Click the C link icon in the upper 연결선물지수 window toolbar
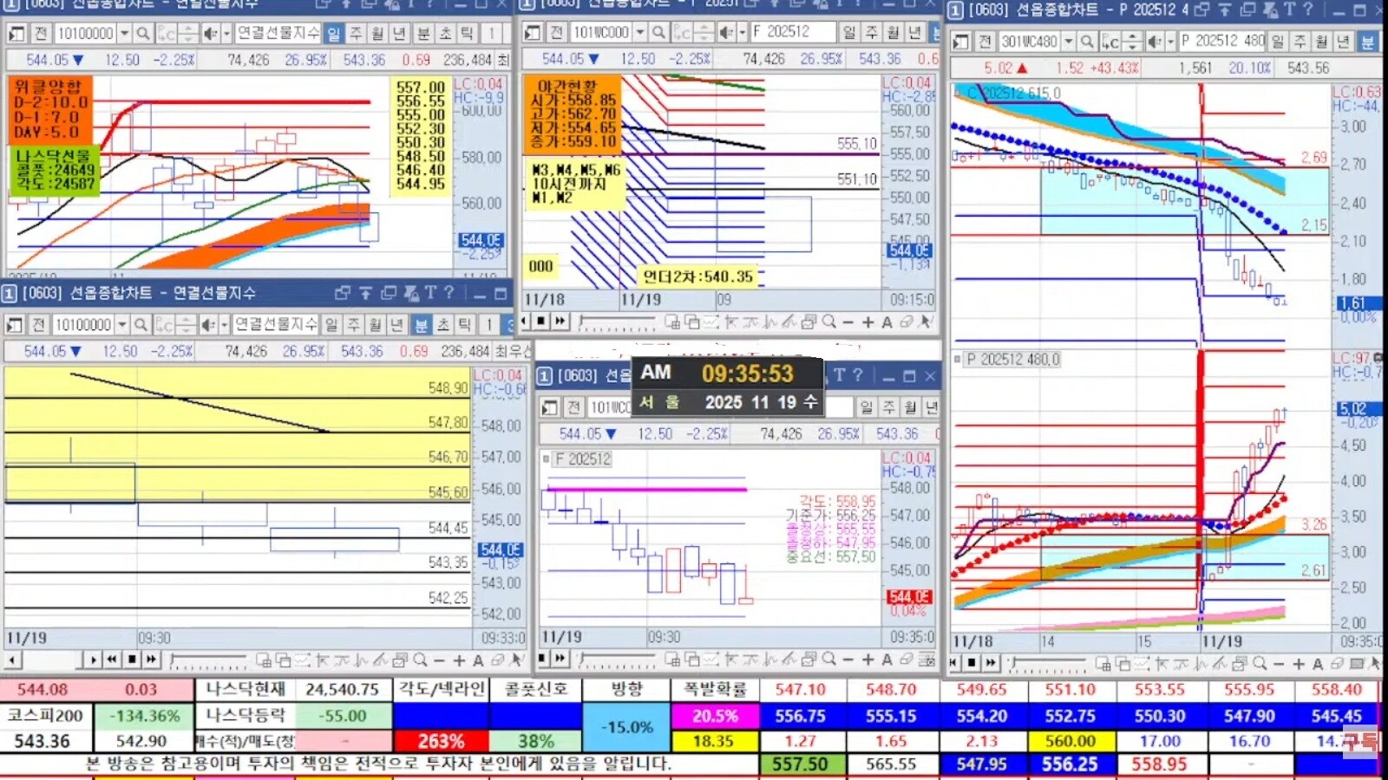Image resolution: width=1388 pixels, height=780 pixels. (166, 34)
